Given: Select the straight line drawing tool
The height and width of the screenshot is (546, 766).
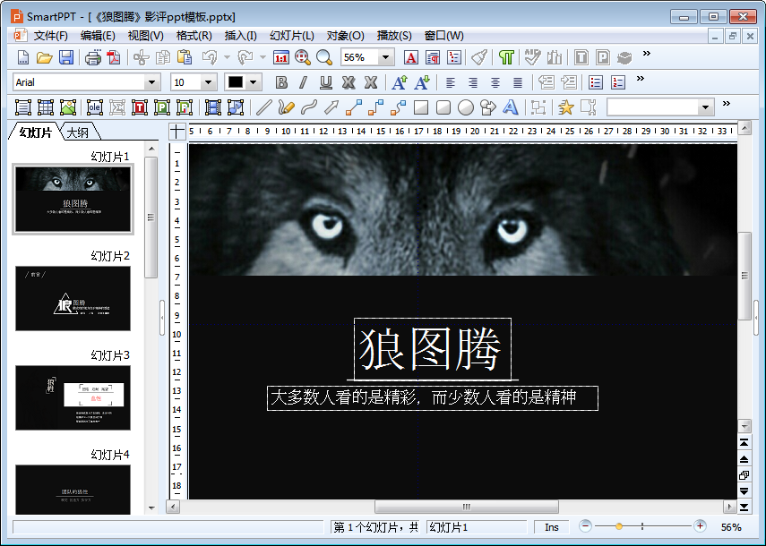Looking at the screenshot, I should [263, 107].
